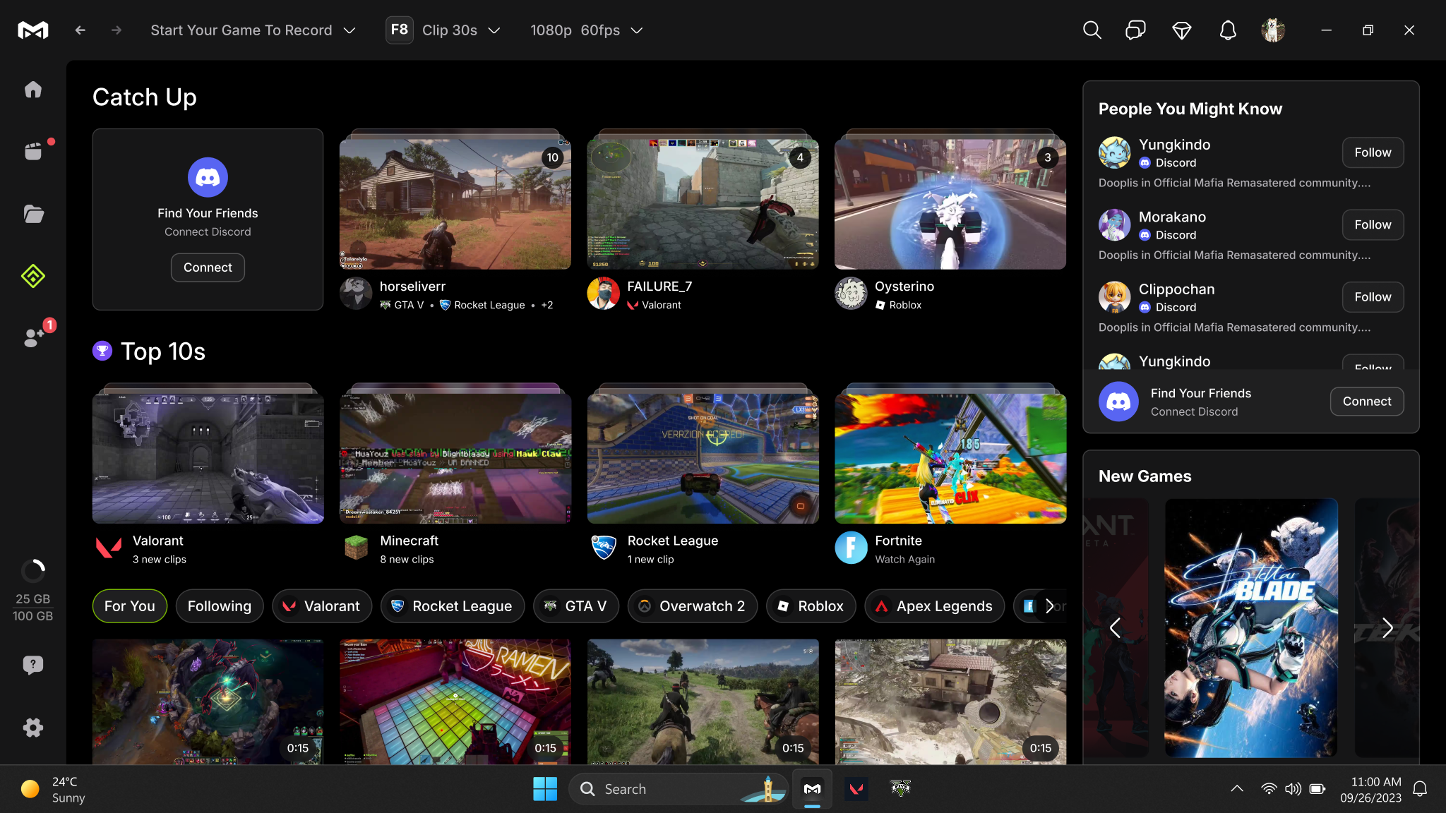Image resolution: width=1446 pixels, height=813 pixels.
Task: Show next game in New Games
Action: [x=1387, y=627]
